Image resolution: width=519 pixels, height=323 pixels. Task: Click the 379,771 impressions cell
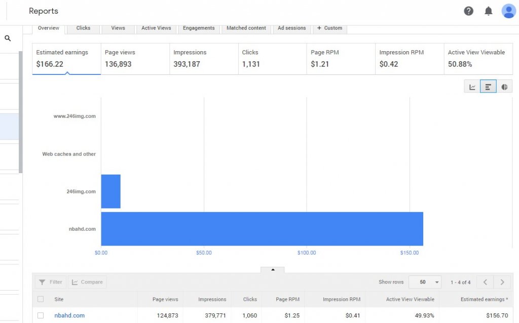[215, 315]
